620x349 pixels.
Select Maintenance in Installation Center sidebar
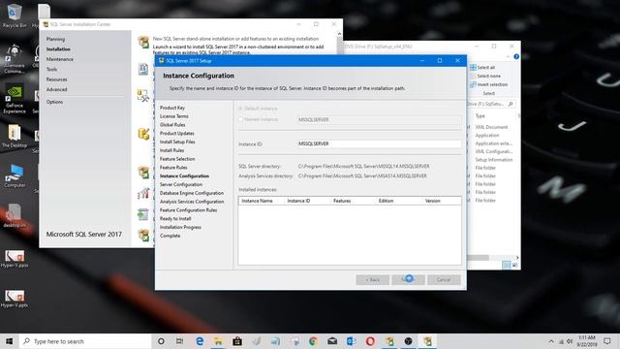coord(60,59)
